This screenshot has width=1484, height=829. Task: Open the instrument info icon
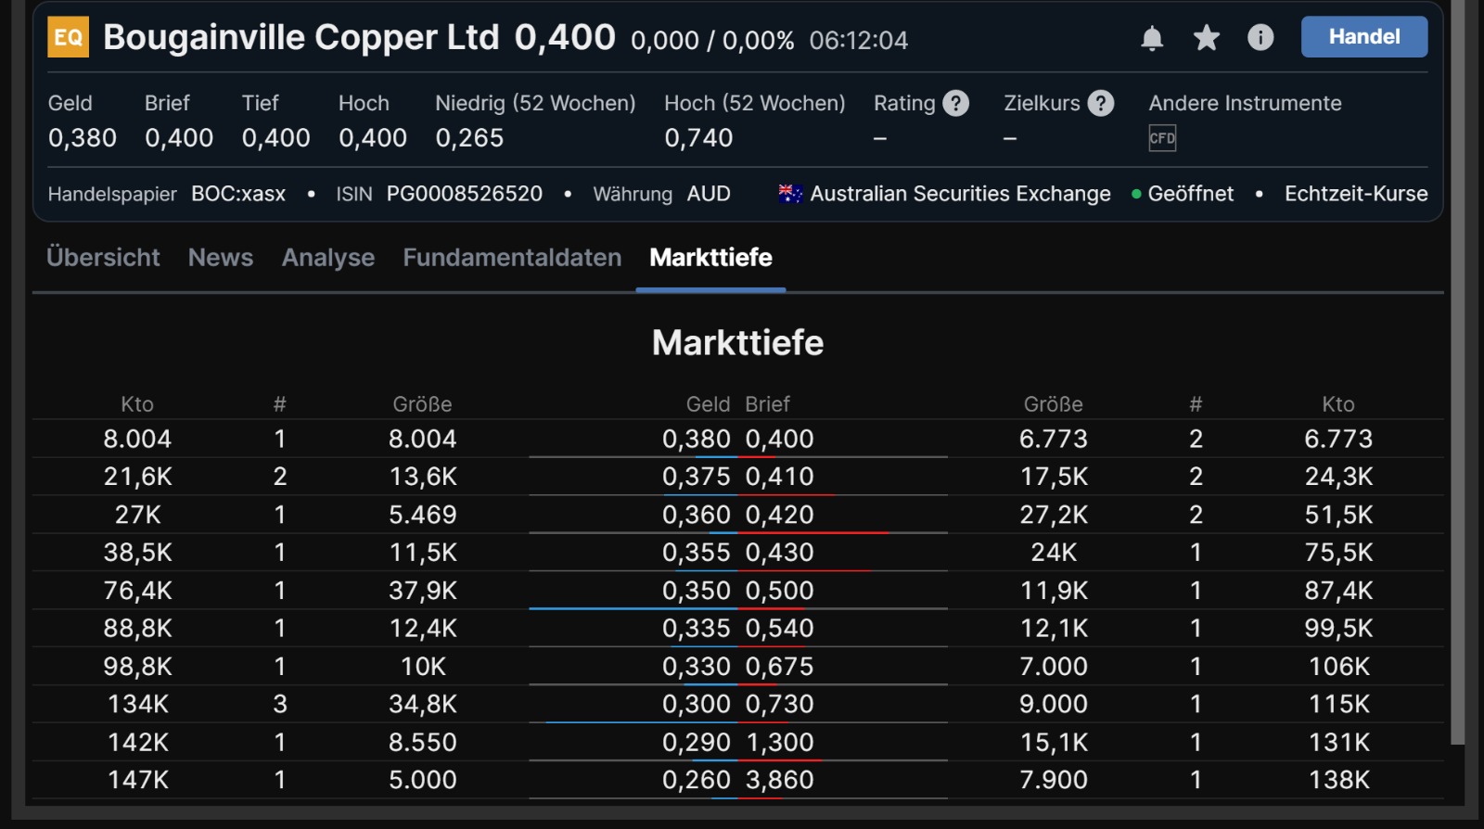1260,38
